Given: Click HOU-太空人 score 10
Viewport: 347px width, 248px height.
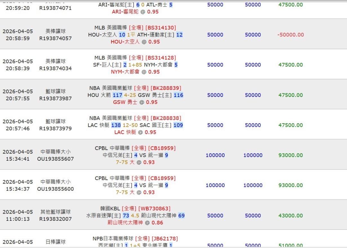Looking at the screenshot, I should pyautogui.click(x=122, y=35).
